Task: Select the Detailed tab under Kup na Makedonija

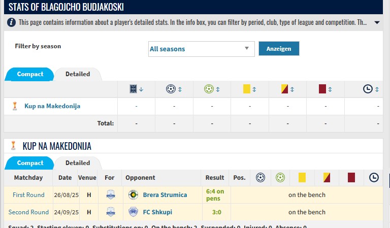Action: point(78,163)
